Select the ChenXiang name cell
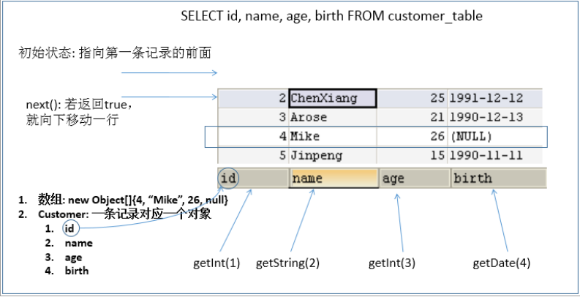Viewport: 580px width, 297px height. click(x=333, y=98)
